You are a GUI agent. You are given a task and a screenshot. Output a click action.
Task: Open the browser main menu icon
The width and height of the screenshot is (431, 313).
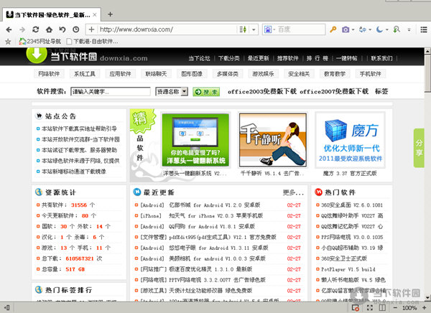click(424, 29)
